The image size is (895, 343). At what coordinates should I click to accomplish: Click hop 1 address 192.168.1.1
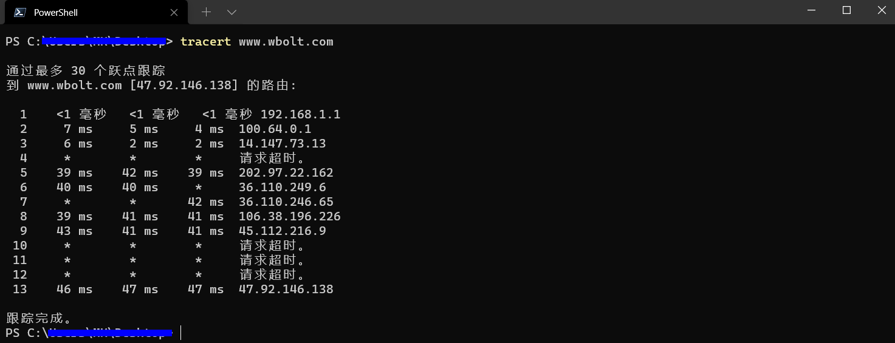300,114
